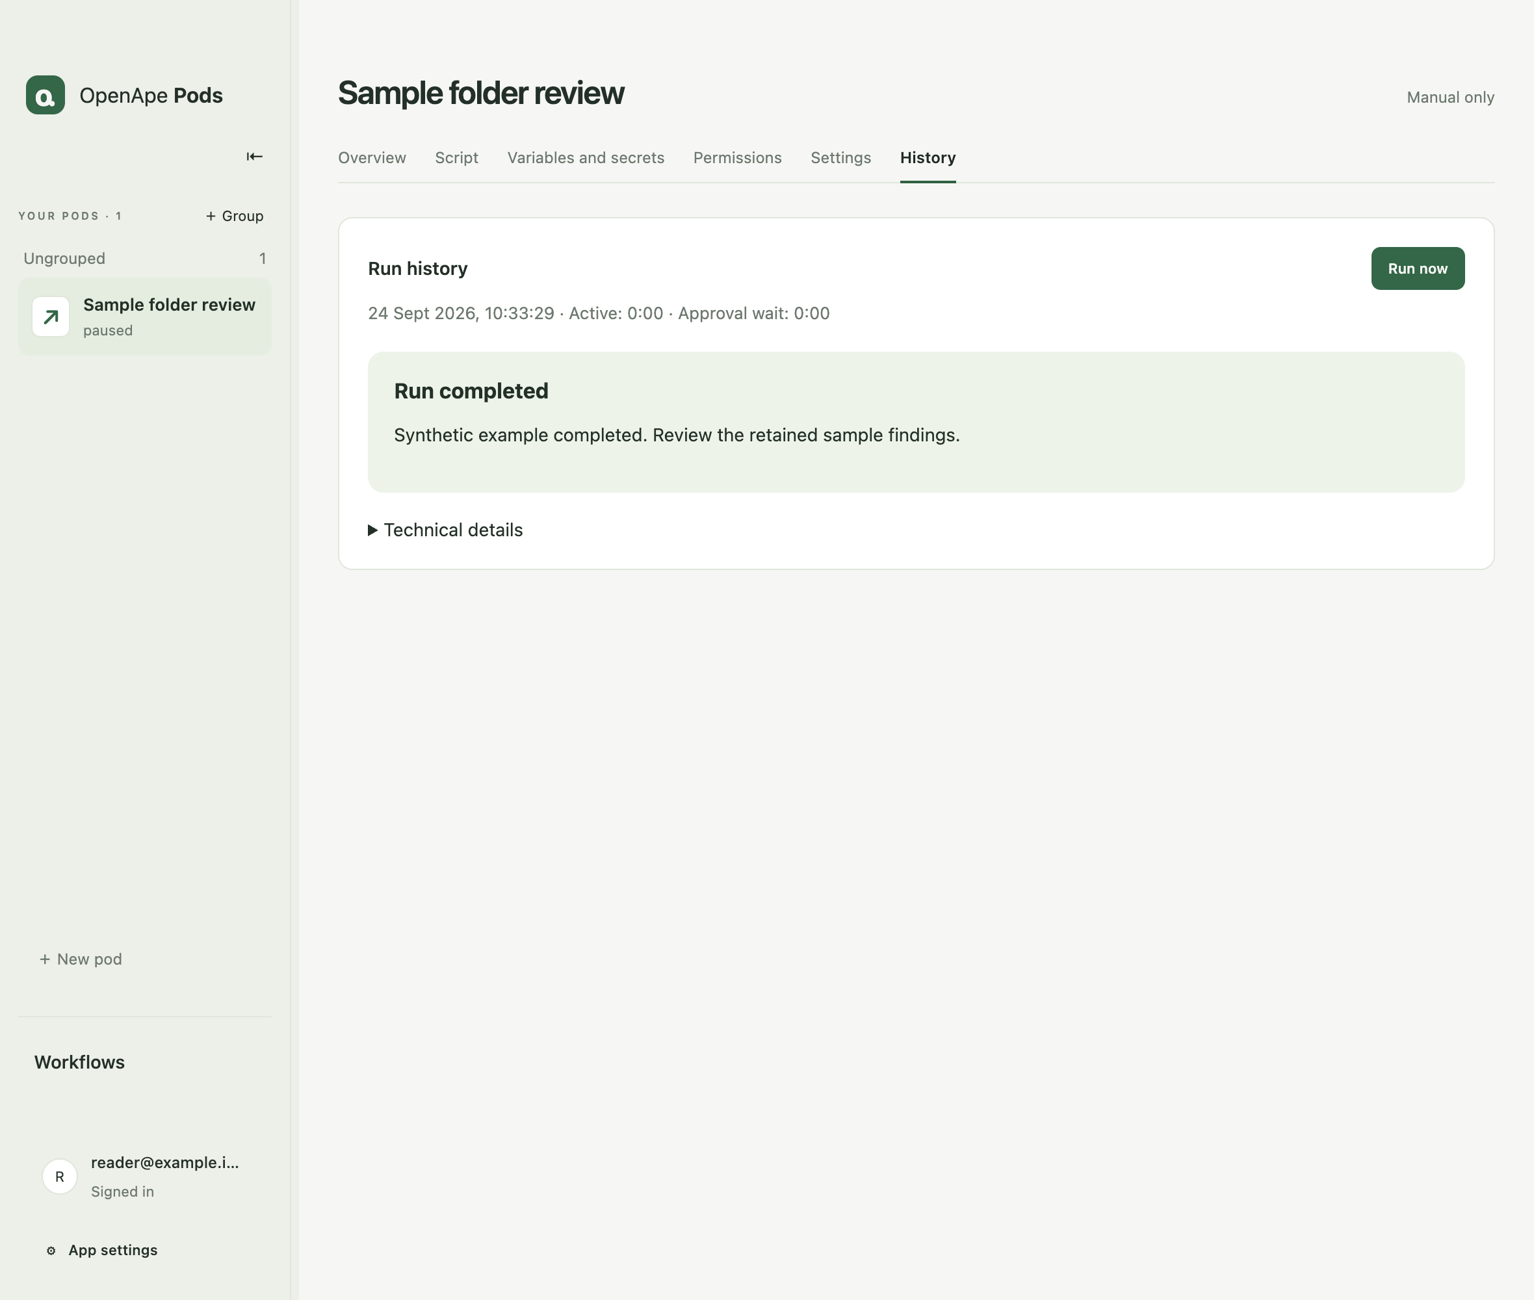Click the R user avatar
This screenshot has width=1534, height=1300.
[x=60, y=1177]
